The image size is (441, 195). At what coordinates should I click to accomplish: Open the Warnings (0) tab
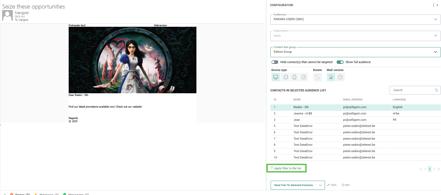(x=46, y=194)
